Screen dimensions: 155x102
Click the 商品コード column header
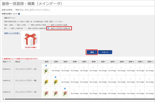click(x=7, y=62)
